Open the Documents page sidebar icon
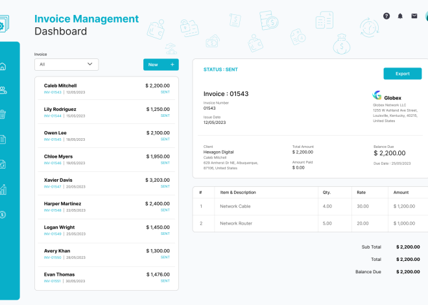The height and width of the screenshot is (305, 428). tap(3, 140)
